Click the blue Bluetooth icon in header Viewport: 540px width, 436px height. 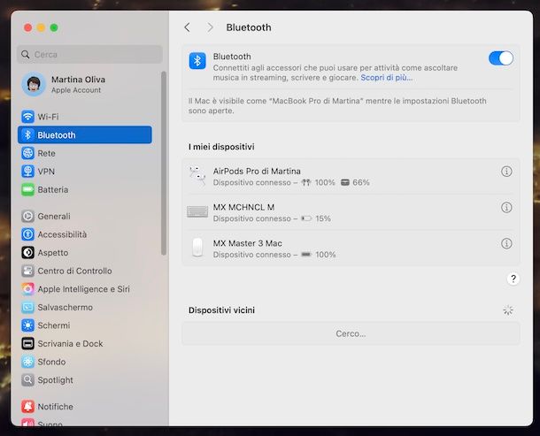197,61
